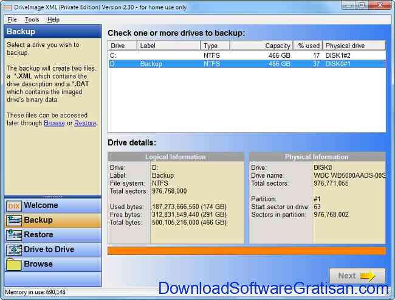The image size is (395, 300).
Task: Click the Start sector on drive value 63
Action: click(x=317, y=207)
